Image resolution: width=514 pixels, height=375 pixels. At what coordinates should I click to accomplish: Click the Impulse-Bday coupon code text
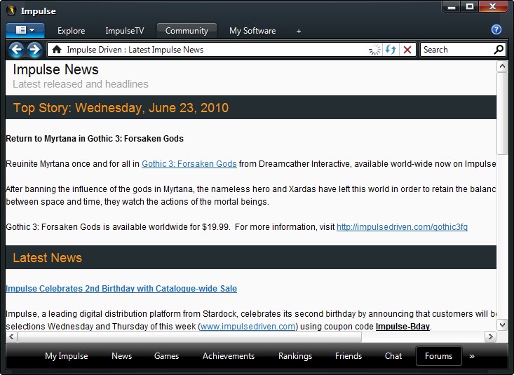point(403,327)
